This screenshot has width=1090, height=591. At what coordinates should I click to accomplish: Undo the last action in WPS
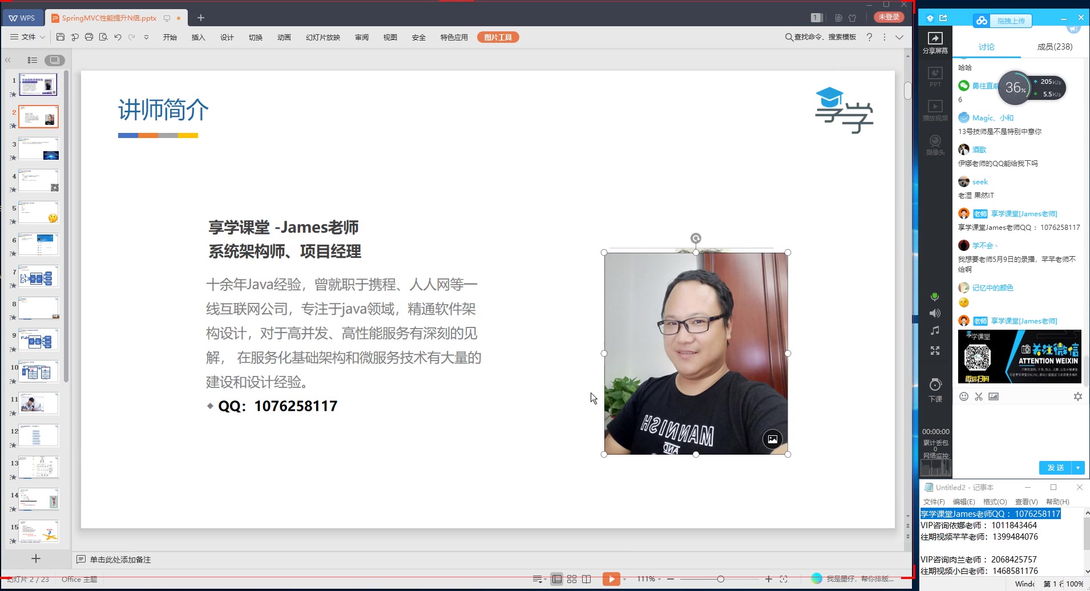(118, 37)
